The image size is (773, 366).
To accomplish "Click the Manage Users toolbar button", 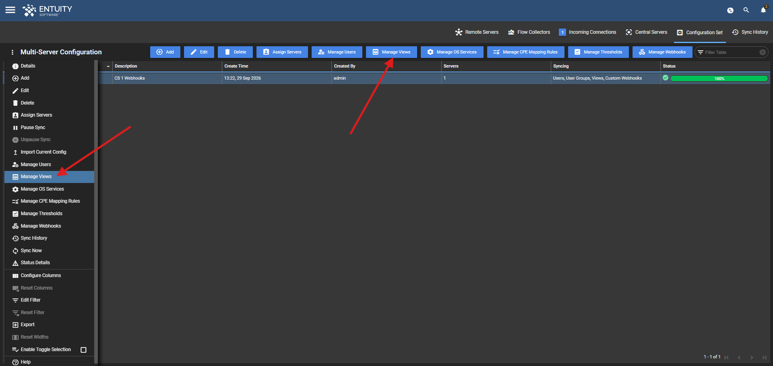I will click(337, 52).
